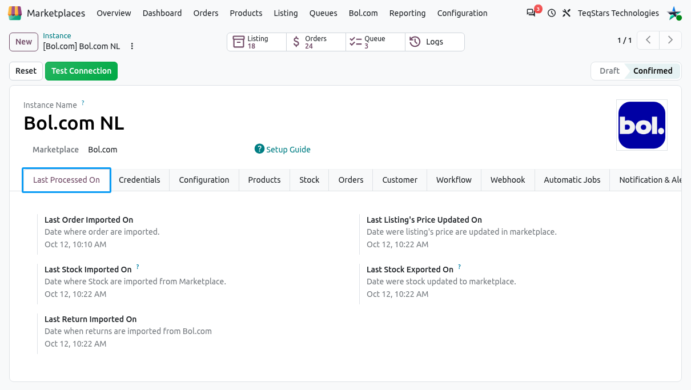
Task: Open the Listing stat button
Action: pyautogui.click(x=257, y=42)
